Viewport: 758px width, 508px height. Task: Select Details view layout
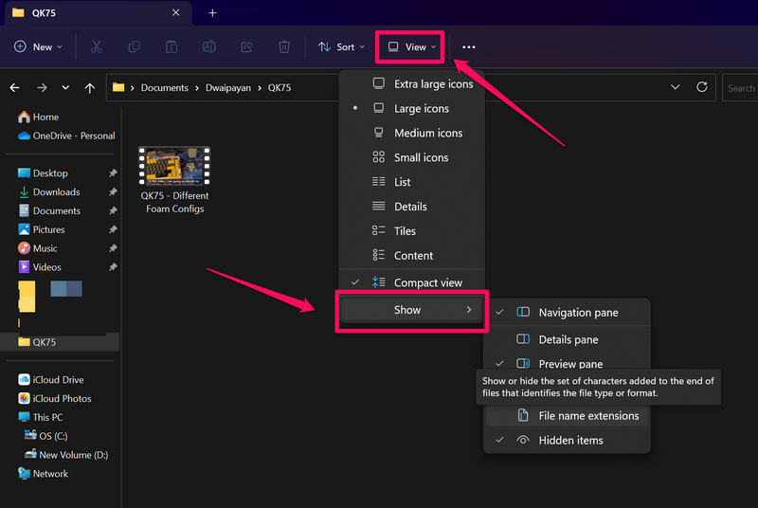click(x=410, y=207)
